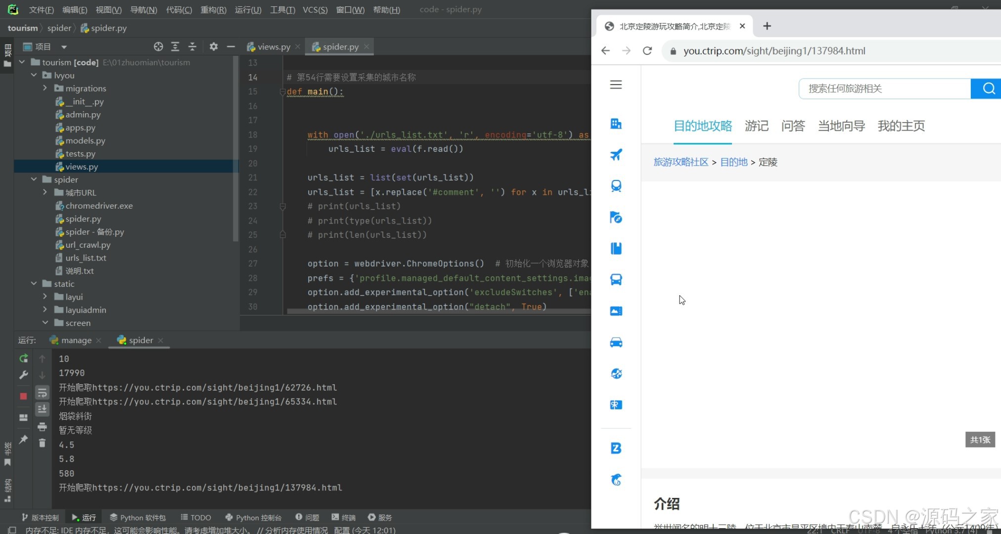Stop the running spider process
The width and height of the screenshot is (1001, 534).
pyautogui.click(x=23, y=396)
